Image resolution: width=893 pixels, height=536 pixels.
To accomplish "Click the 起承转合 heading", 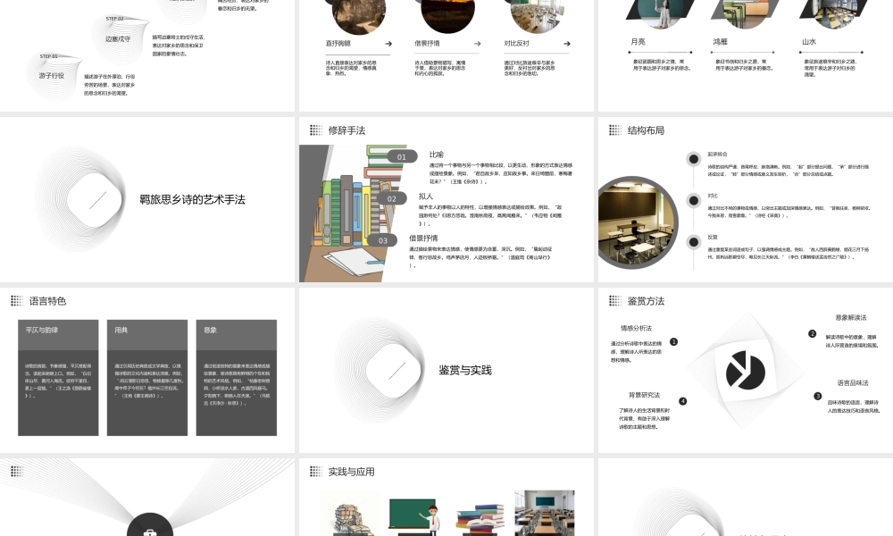I will coord(717,154).
